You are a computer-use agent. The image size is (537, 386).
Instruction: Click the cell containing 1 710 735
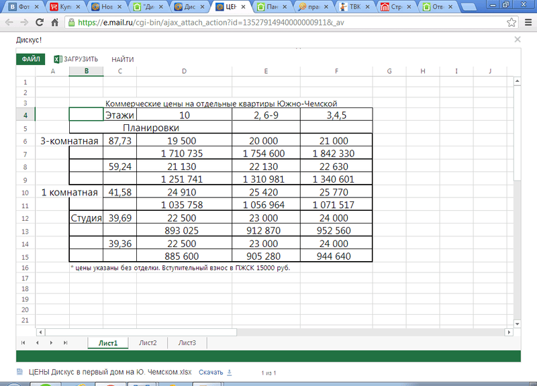pyautogui.click(x=184, y=154)
